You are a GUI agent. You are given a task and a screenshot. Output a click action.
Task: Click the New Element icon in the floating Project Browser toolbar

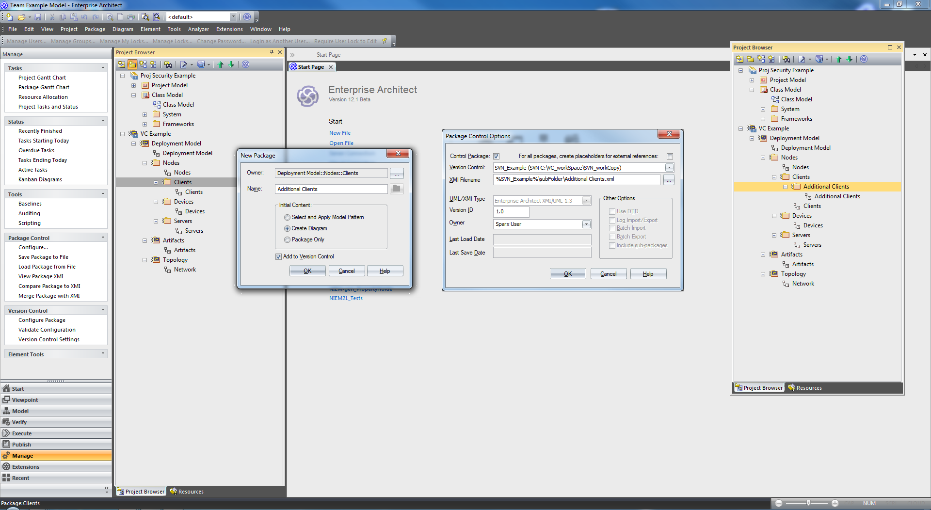[x=771, y=59]
